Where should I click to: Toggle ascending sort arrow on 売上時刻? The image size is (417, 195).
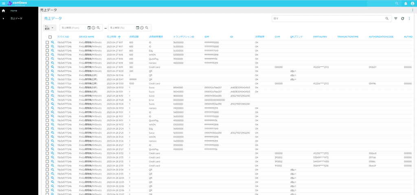click(119, 37)
